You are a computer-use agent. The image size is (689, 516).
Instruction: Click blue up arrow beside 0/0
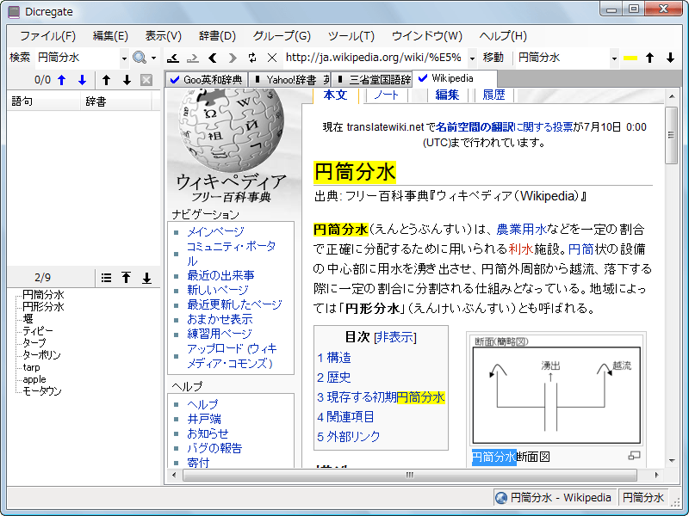(x=62, y=80)
